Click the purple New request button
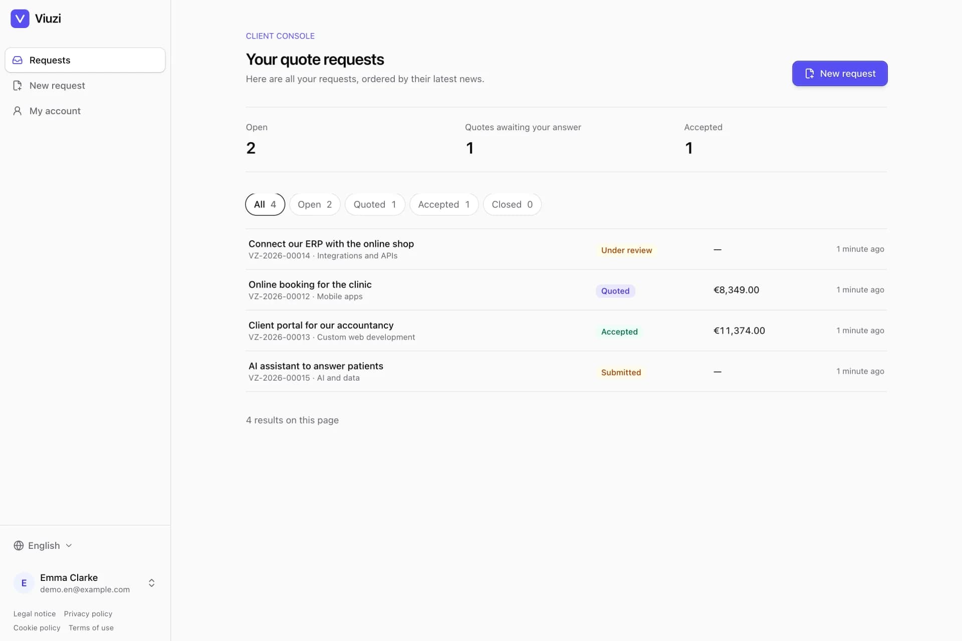Viewport: 962px width, 641px height. pyautogui.click(x=840, y=74)
